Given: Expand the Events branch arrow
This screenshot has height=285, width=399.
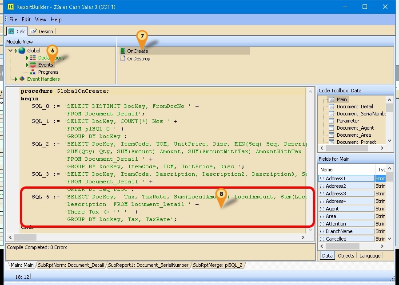Looking at the screenshot, I should tap(28, 65).
